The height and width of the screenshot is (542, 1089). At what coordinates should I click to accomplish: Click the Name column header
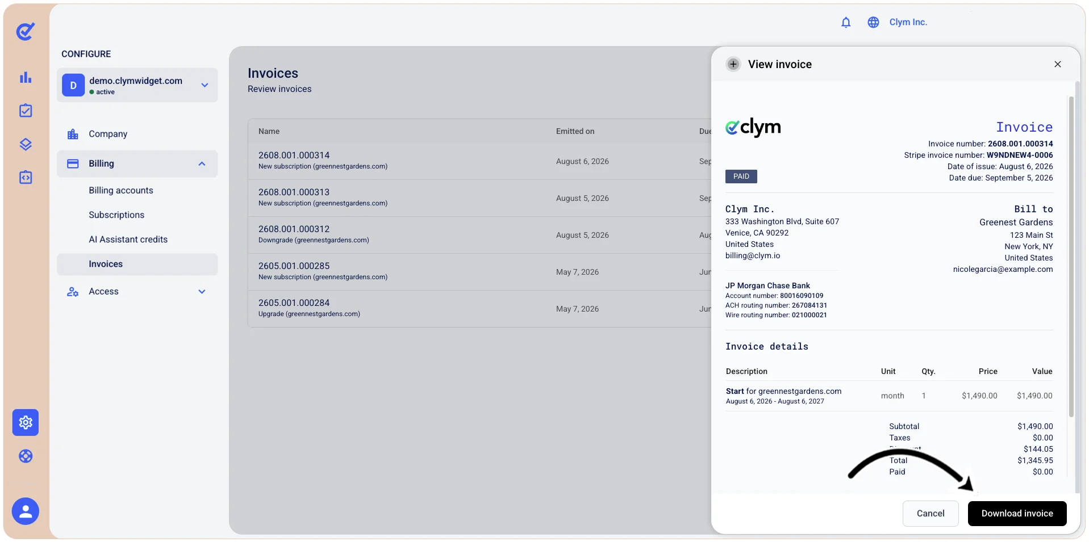click(x=269, y=132)
